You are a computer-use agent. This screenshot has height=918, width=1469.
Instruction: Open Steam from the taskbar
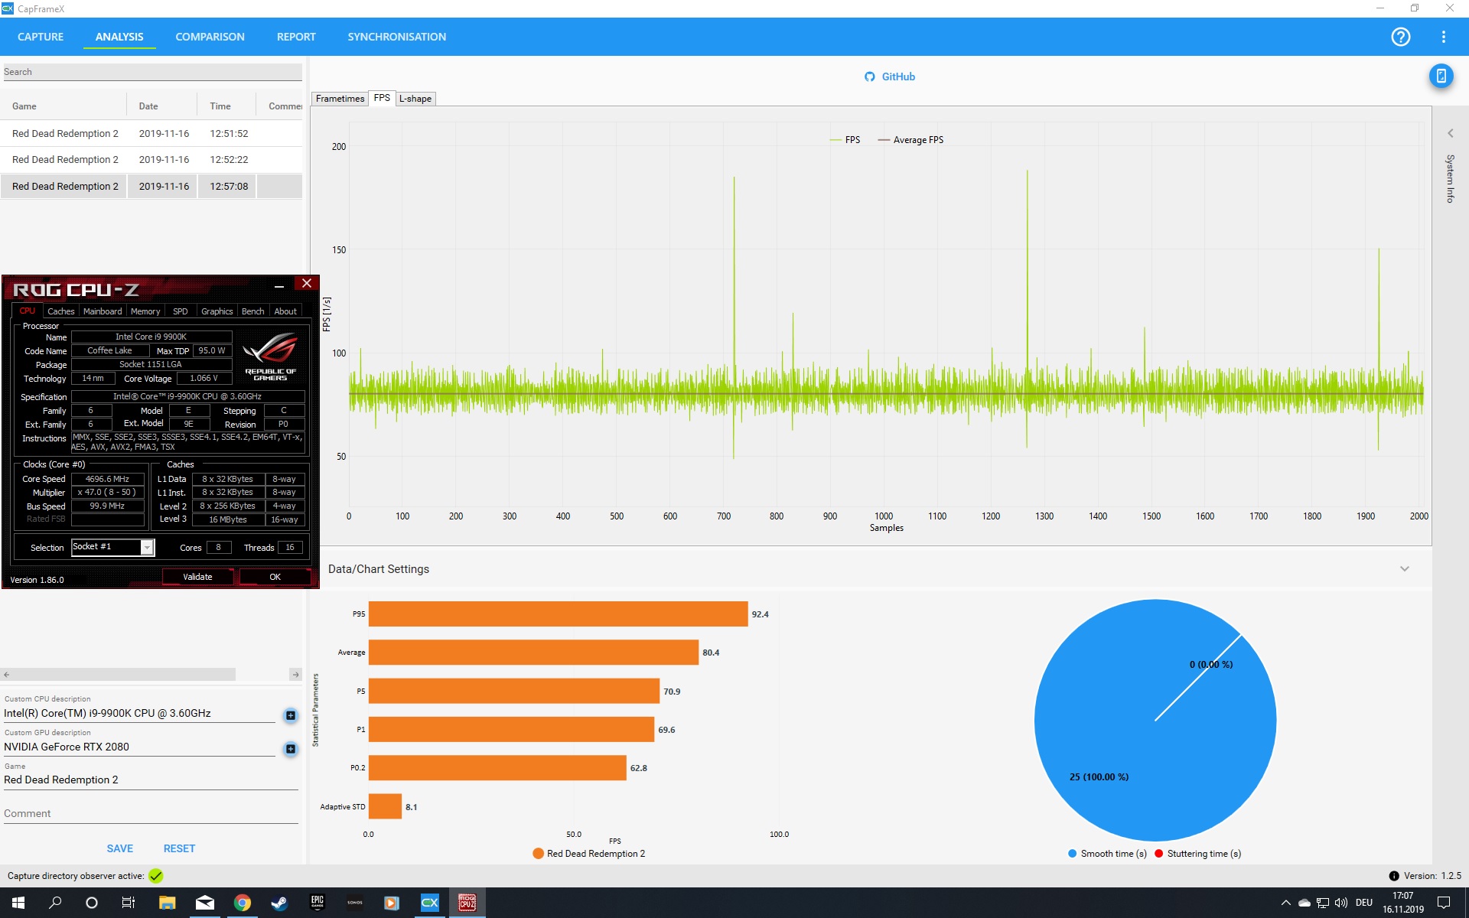point(279,903)
